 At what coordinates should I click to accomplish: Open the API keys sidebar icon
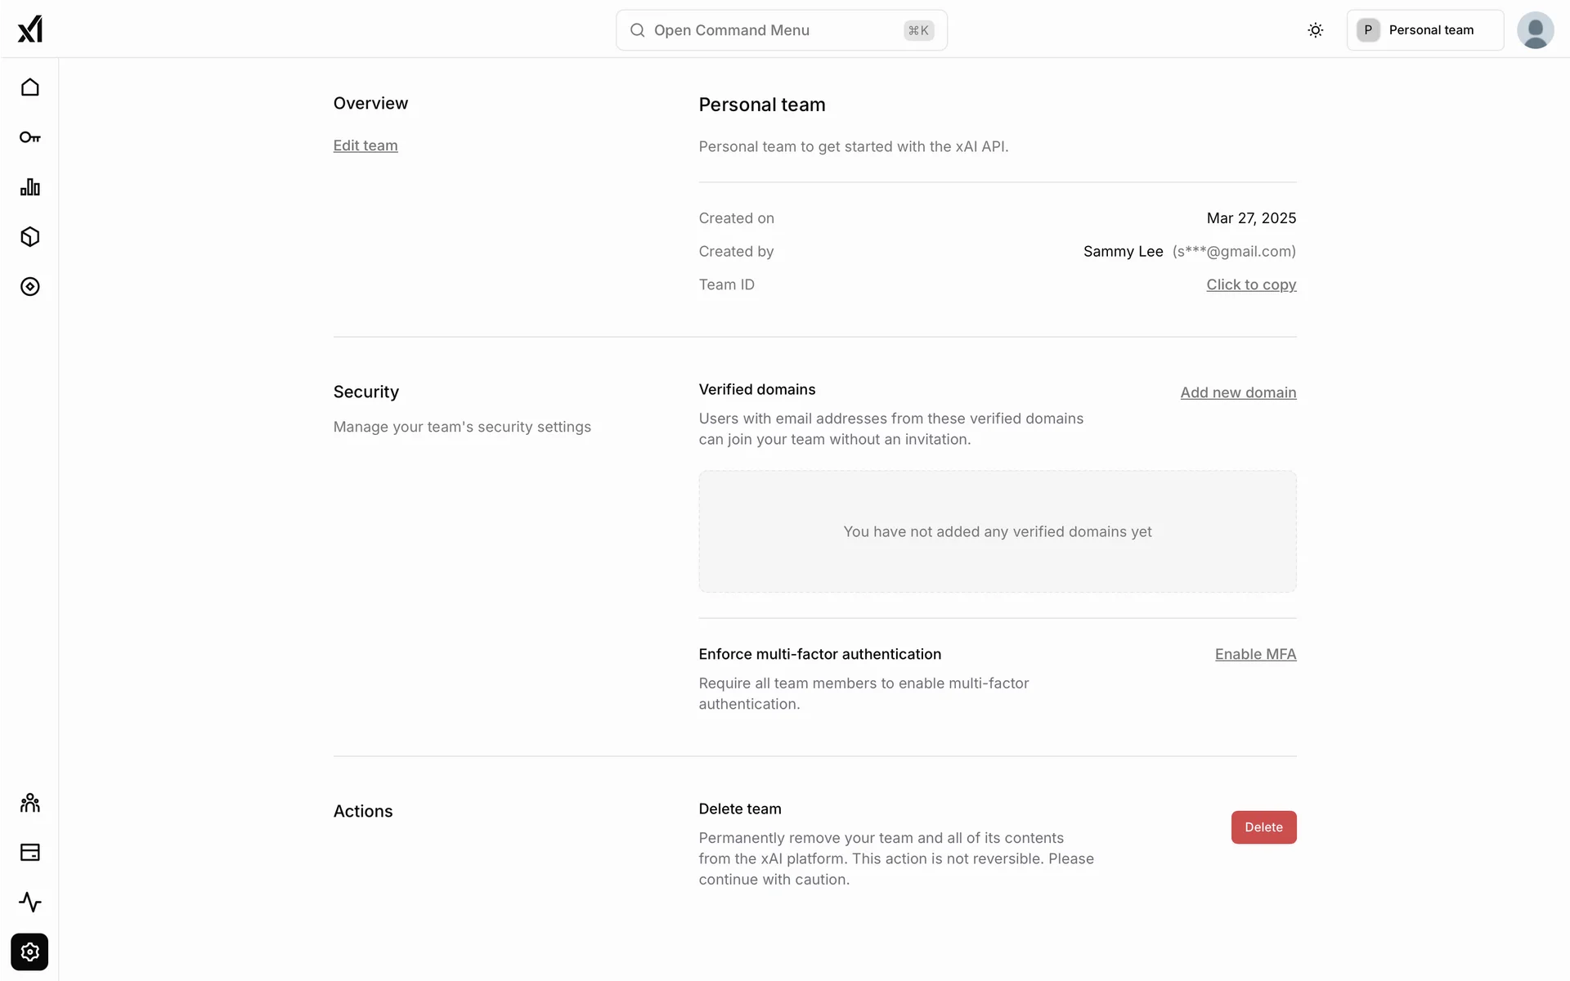point(29,137)
